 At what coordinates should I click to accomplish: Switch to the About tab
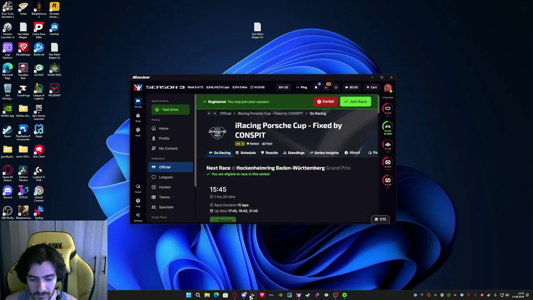click(x=352, y=153)
